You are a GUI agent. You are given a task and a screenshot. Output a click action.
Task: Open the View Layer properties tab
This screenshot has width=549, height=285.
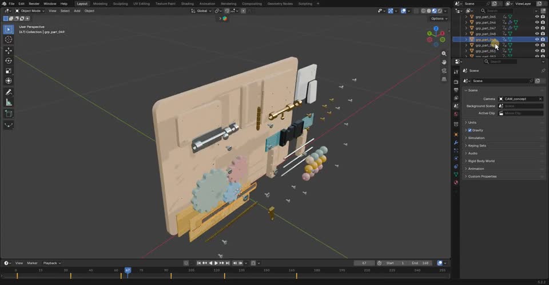point(456,98)
